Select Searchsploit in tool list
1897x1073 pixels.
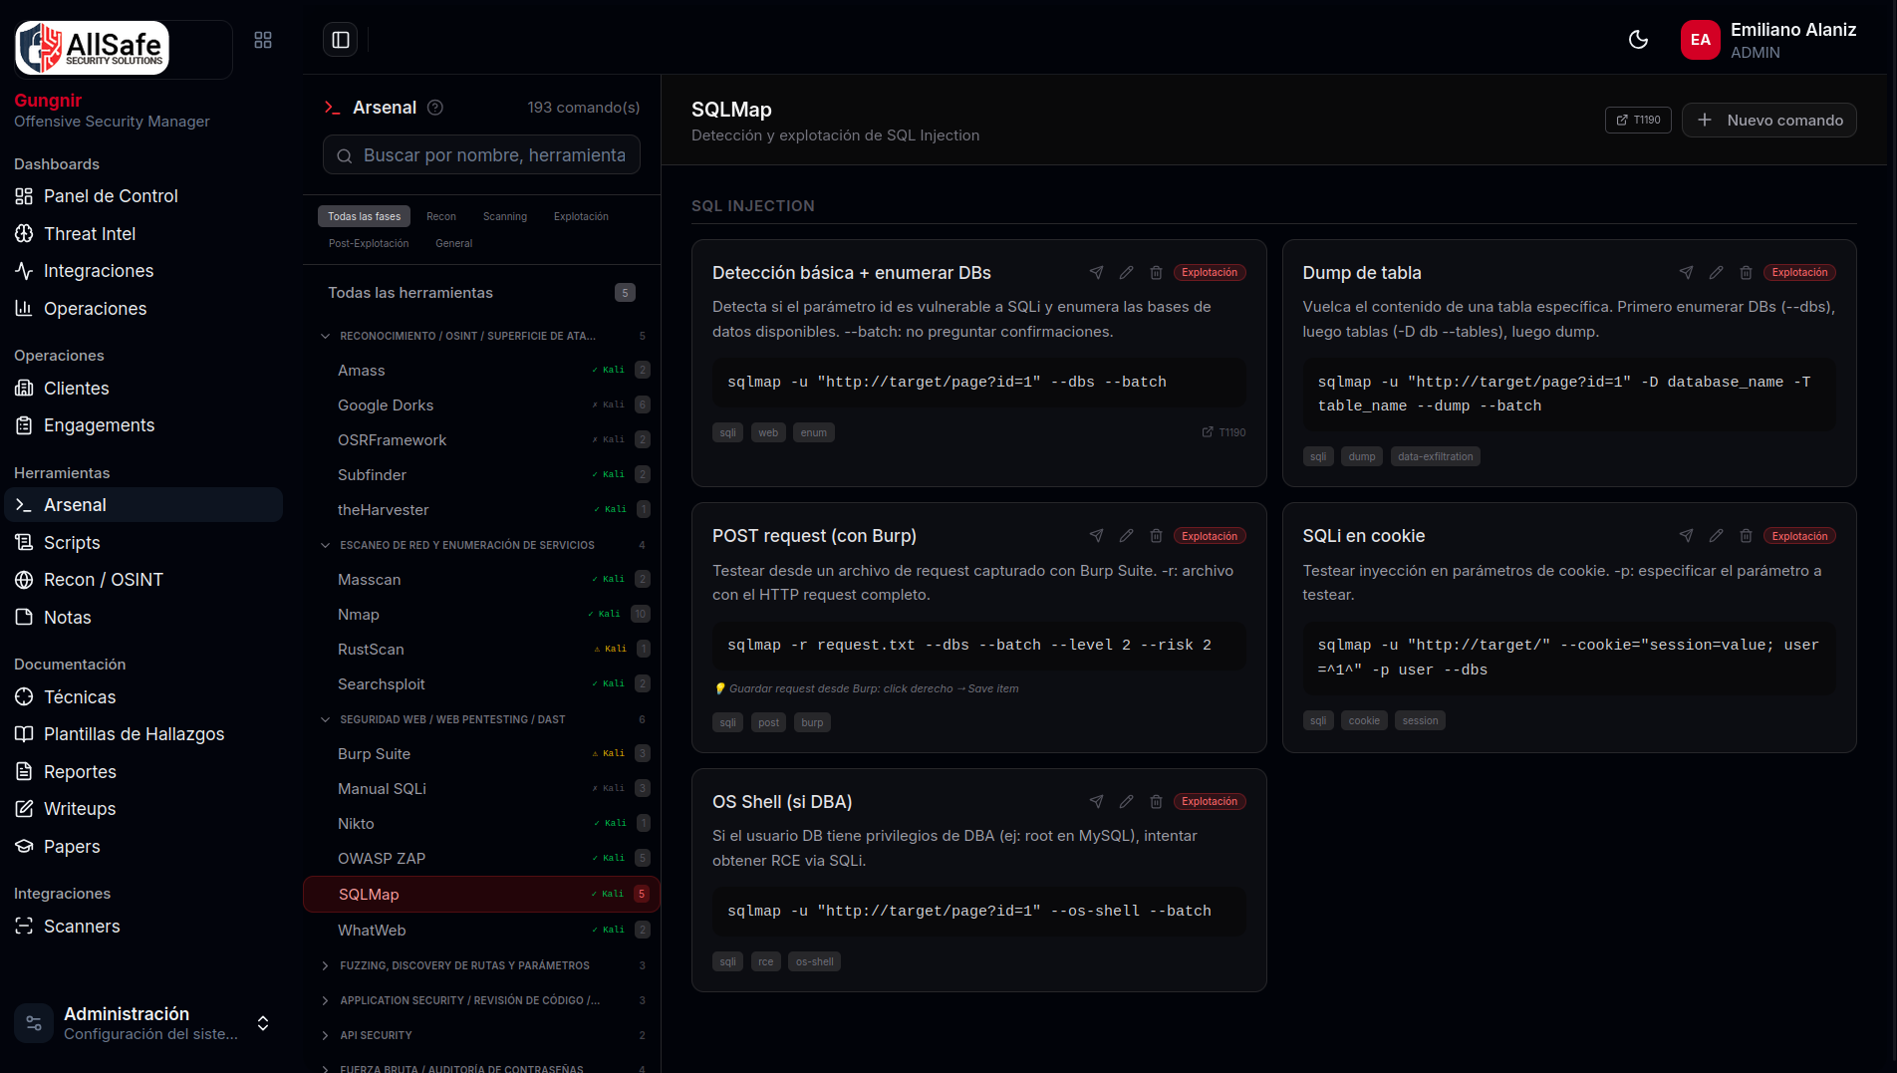[x=482, y=684]
